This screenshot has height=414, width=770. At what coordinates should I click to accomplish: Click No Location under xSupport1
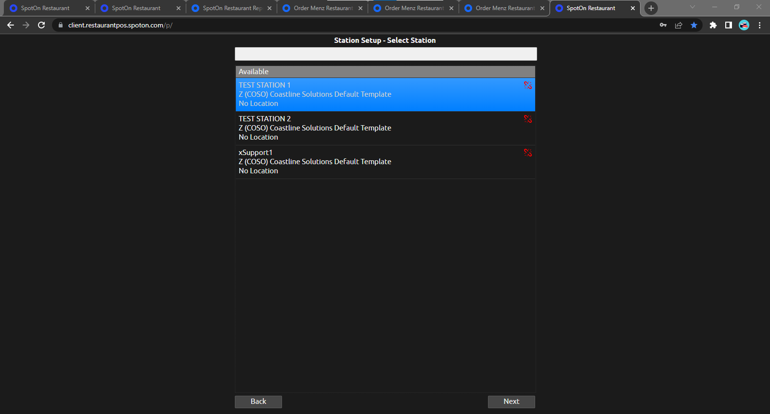[x=258, y=171]
